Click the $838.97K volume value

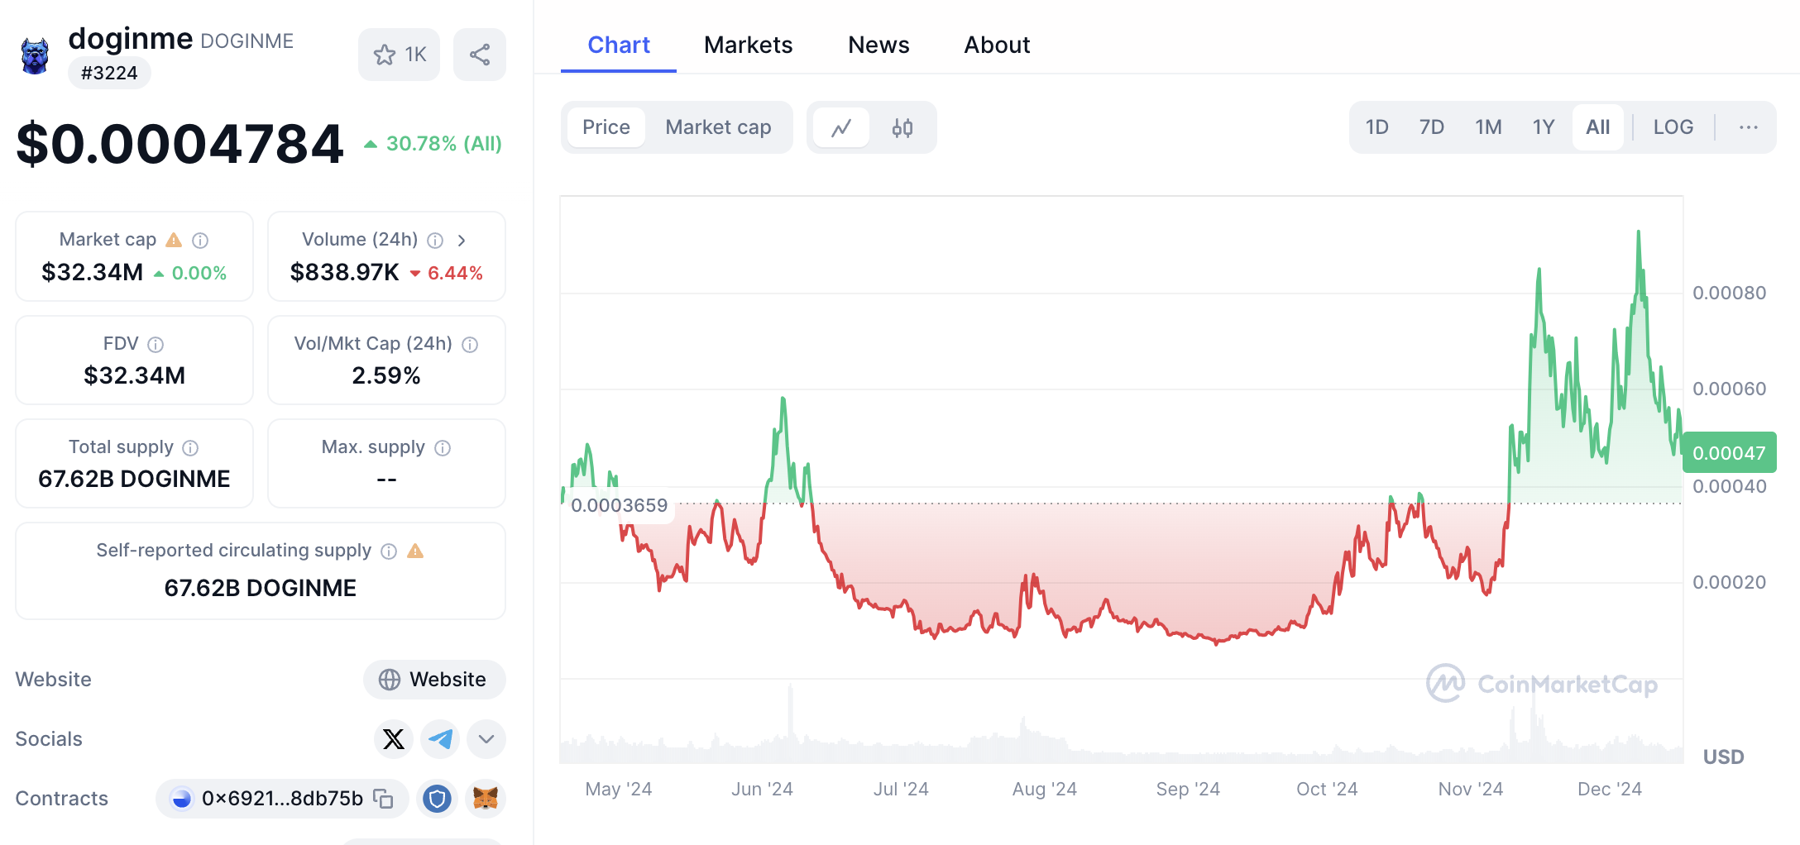[x=345, y=272]
